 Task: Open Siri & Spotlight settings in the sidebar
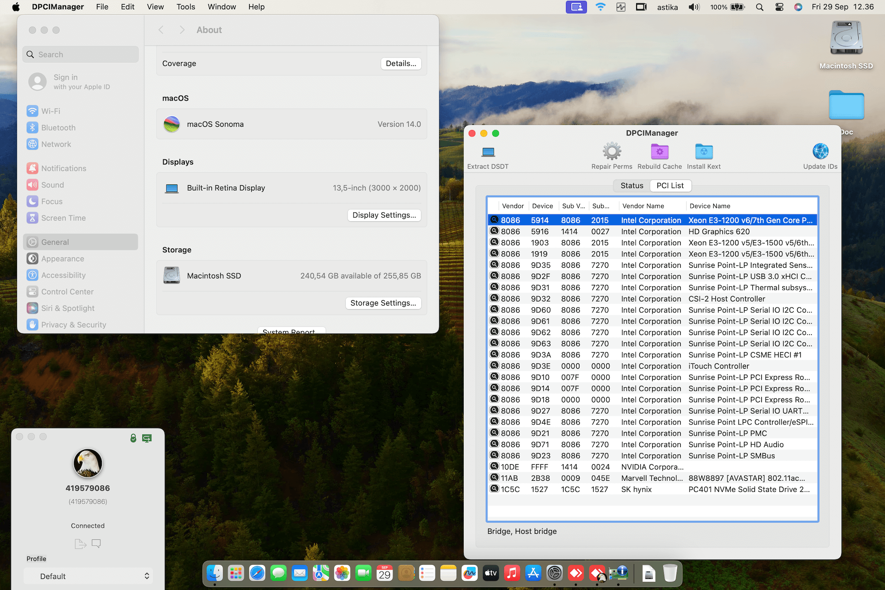(x=81, y=308)
